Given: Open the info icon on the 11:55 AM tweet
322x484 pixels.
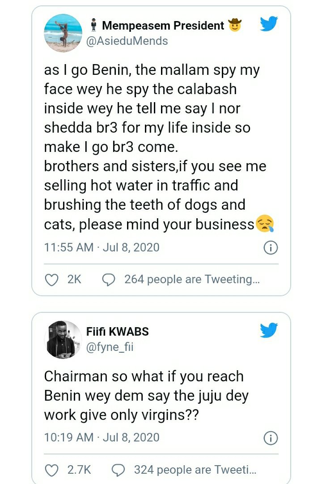Looking at the screenshot, I should click(x=271, y=247).
